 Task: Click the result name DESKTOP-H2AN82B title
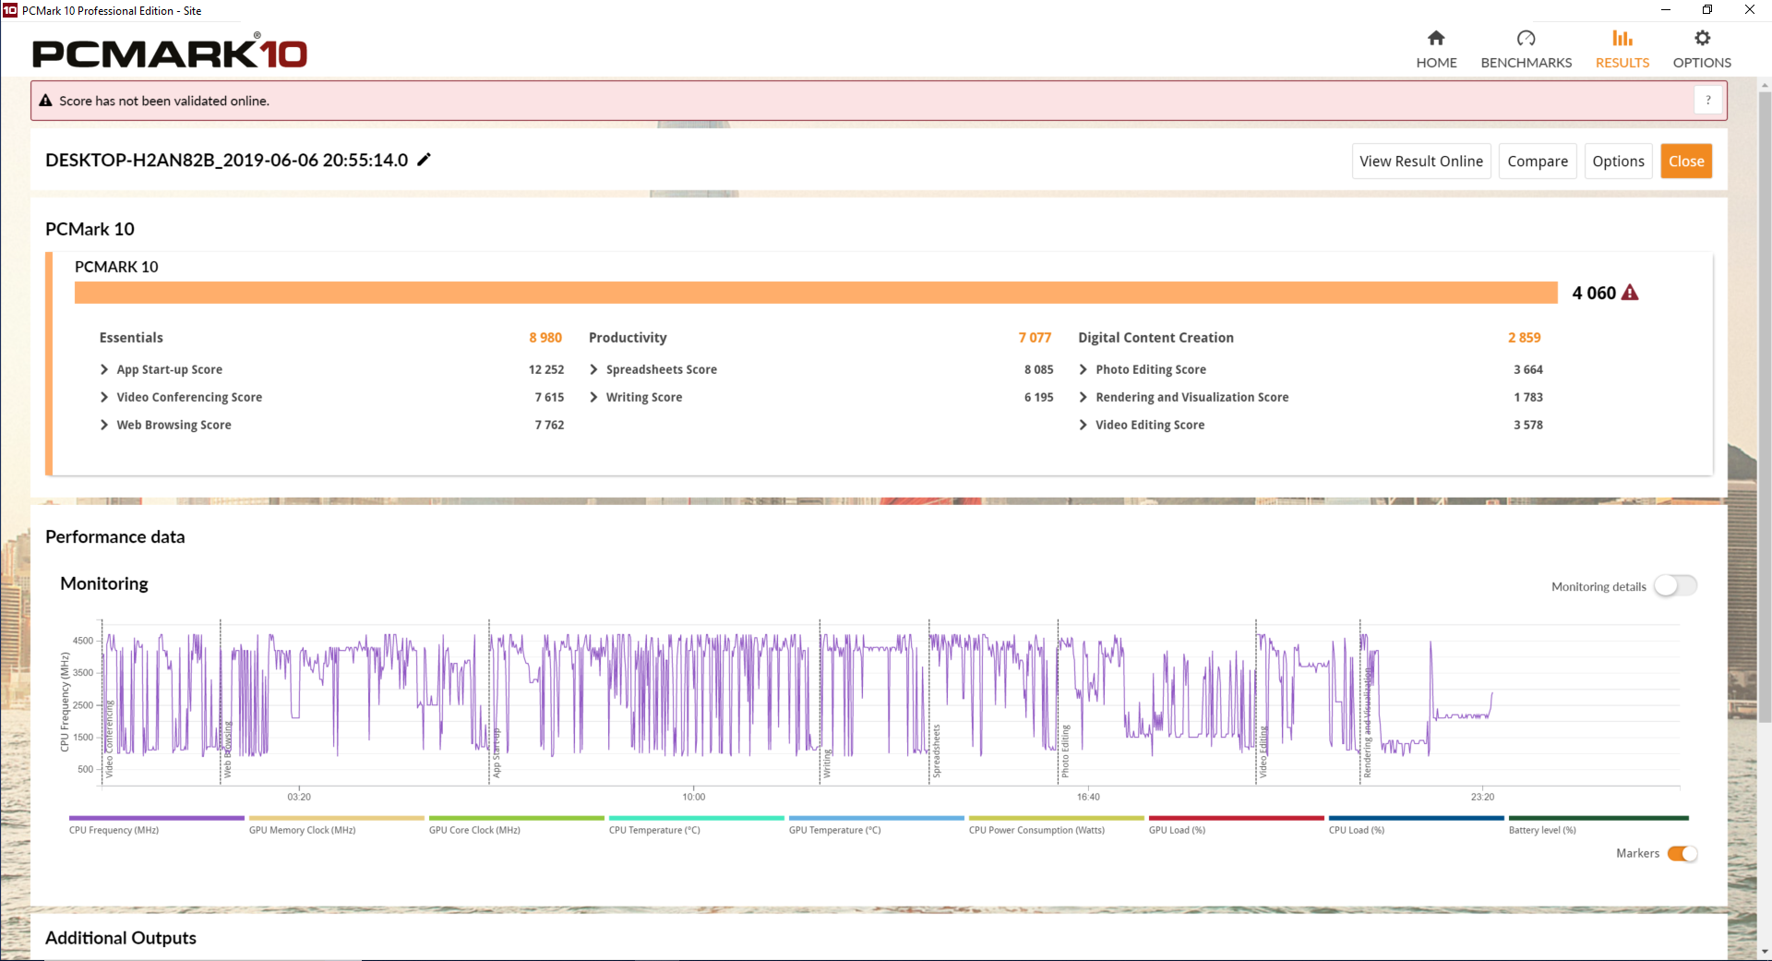pyautogui.click(x=226, y=160)
